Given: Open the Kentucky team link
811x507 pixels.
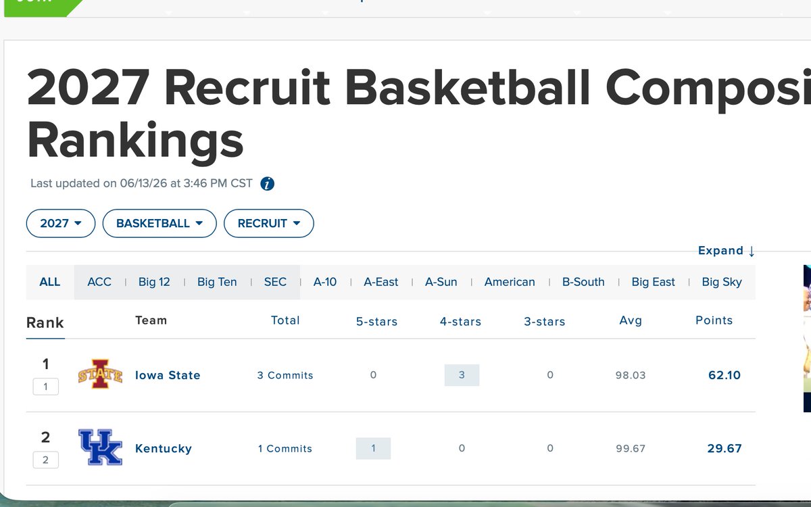Looking at the screenshot, I should coord(164,448).
